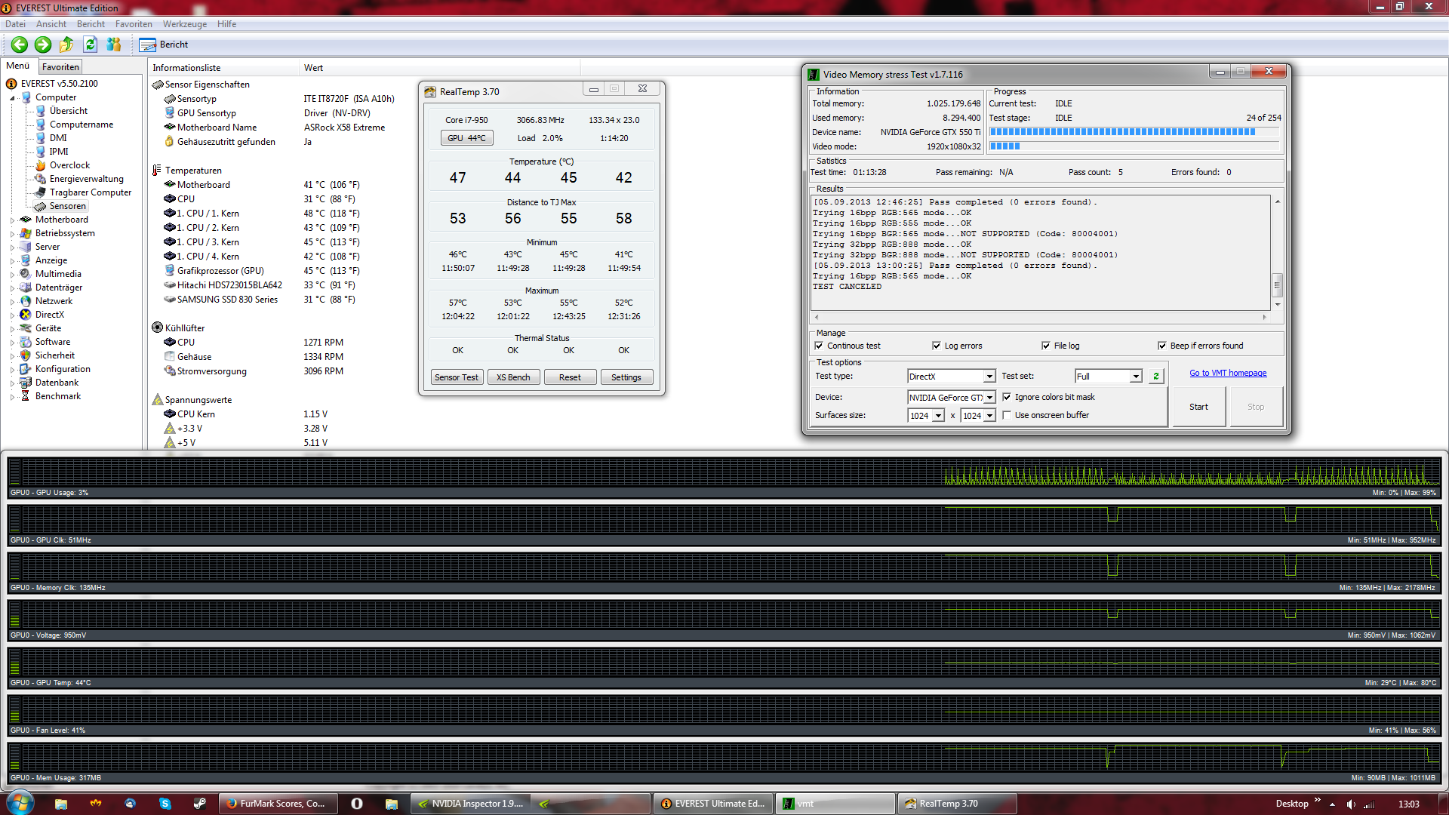Switch to the Favoriten tab

(60, 66)
